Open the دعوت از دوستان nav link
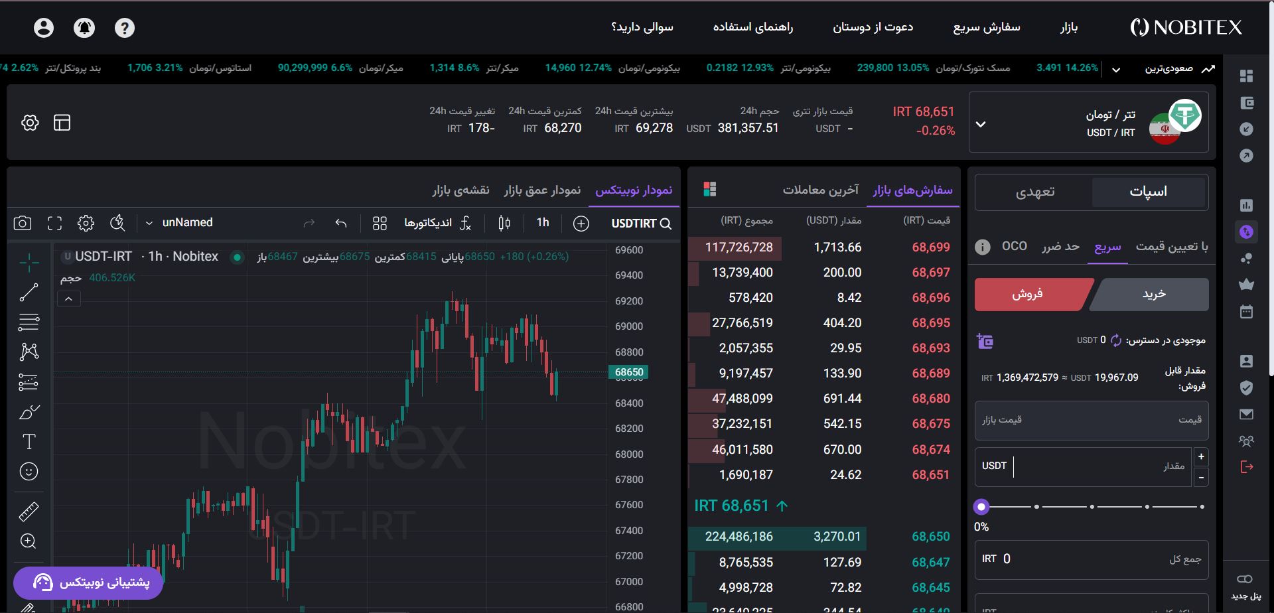Image resolution: width=1274 pixels, height=613 pixels. point(873,27)
